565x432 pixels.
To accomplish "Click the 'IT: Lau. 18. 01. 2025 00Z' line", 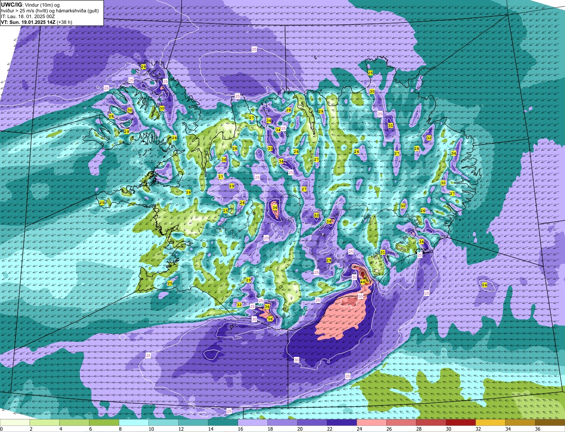I will (28, 16).
